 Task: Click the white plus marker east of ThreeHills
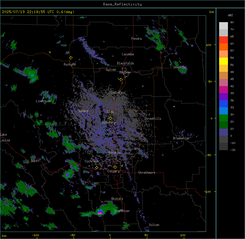pos(174,106)
